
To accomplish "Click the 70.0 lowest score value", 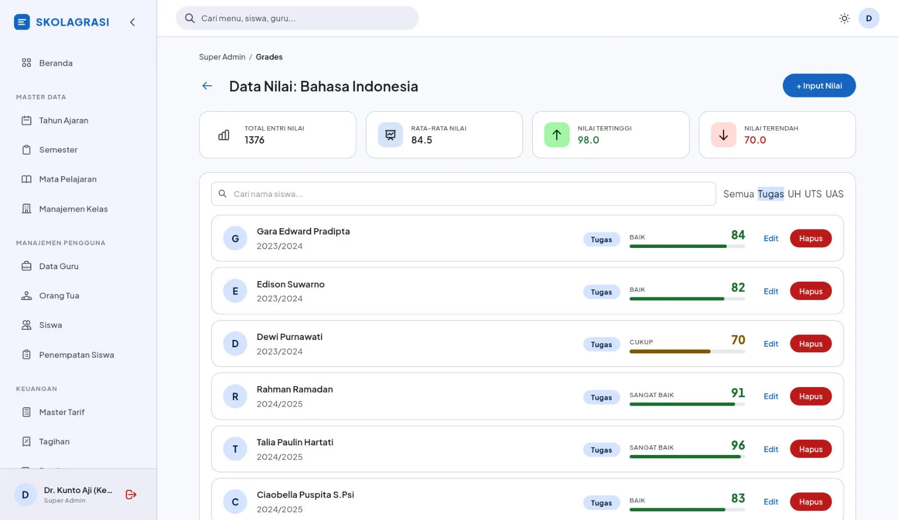I will coord(755,140).
